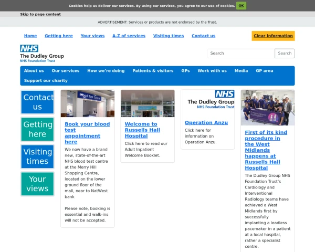Focus the Search text field
315x252 pixels.
pyautogui.click(x=241, y=53)
